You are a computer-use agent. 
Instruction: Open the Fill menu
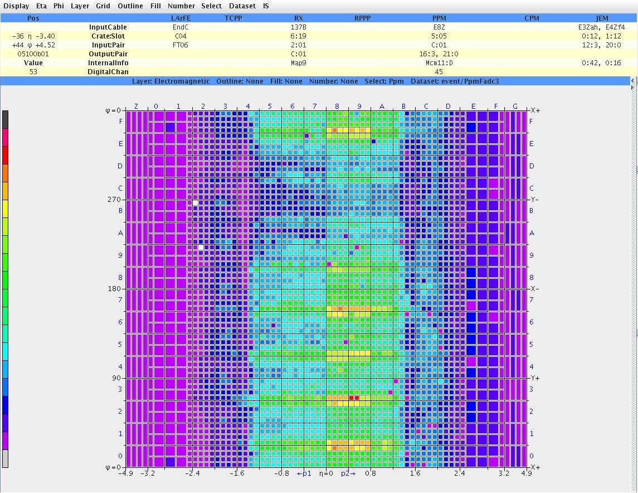(x=155, y=6)
